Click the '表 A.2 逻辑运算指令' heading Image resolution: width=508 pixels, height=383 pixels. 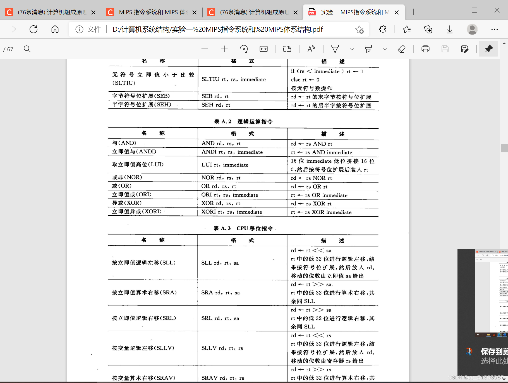pyautogui.click(x=243, y=121)
